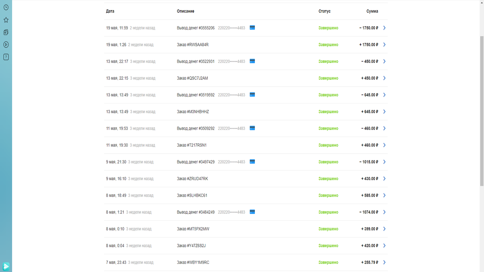The height and width of the screenshot is (272, 484).
Task: Click the white play logo at sidebar bottom
Action: click(6, 266)
